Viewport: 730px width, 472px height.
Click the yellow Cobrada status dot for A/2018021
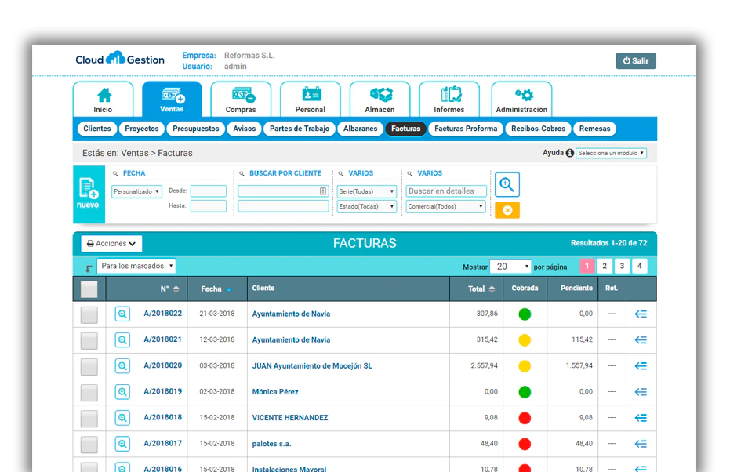tap(525, 340)
